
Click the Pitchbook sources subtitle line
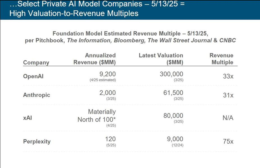click(x=129, y=40)
